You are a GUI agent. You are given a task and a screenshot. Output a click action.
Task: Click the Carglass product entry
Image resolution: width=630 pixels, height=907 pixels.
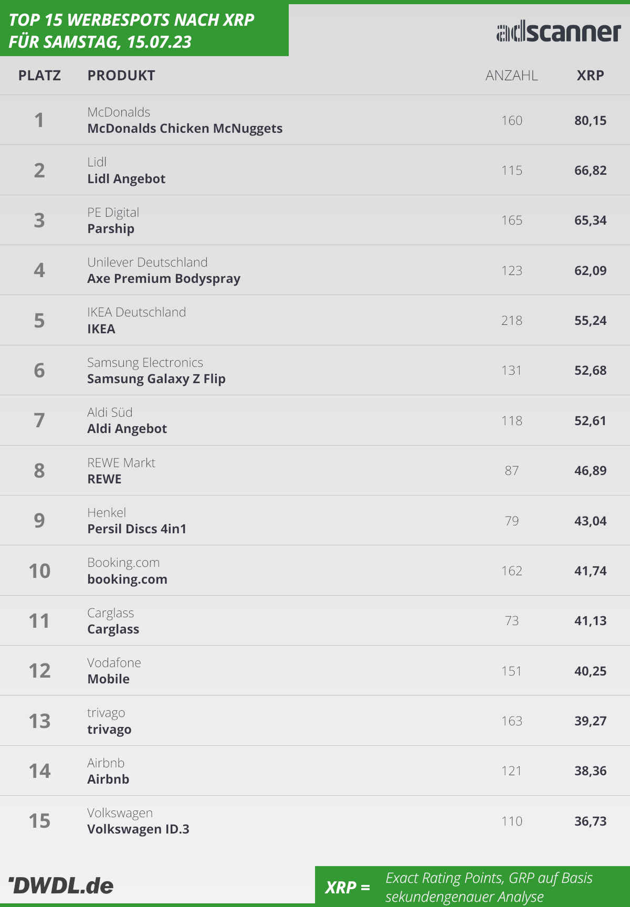tap(113, 629)
